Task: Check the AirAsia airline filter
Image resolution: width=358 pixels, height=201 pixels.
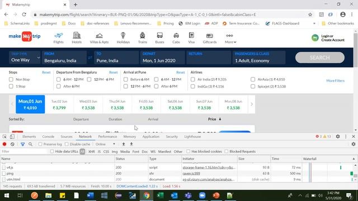Action: (x=253, y=79)
